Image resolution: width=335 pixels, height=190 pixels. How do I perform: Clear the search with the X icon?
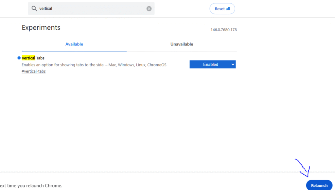click(x=149, y=9)
